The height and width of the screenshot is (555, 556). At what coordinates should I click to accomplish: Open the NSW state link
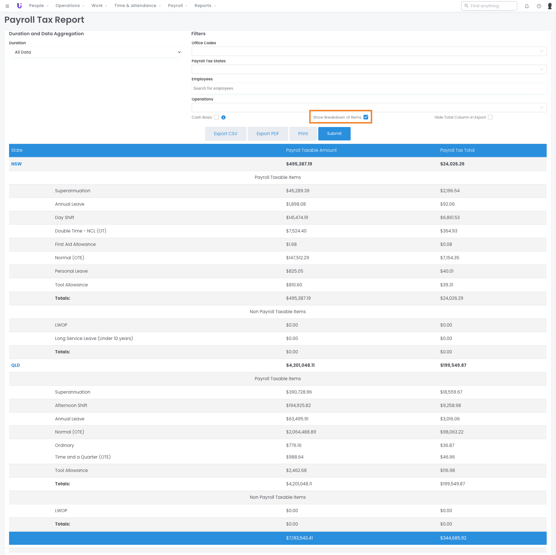16,164
